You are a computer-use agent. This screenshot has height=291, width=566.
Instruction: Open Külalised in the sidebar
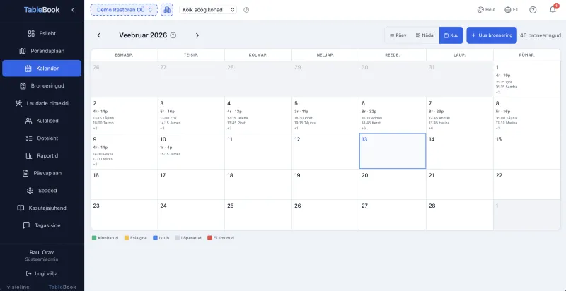[42, 121]
